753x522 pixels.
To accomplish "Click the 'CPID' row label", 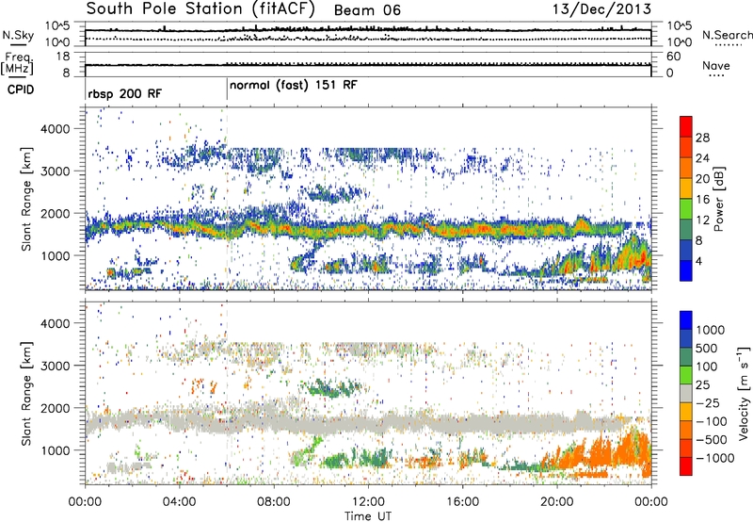I will pos(21,90).
